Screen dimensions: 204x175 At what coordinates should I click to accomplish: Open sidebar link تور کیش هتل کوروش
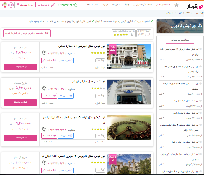coord(179,127)
